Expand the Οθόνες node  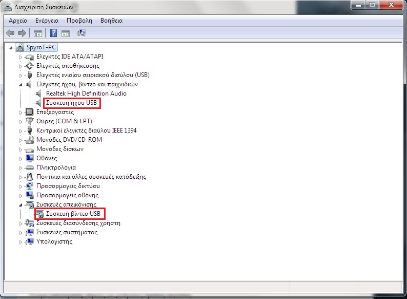tap(21, 159)
